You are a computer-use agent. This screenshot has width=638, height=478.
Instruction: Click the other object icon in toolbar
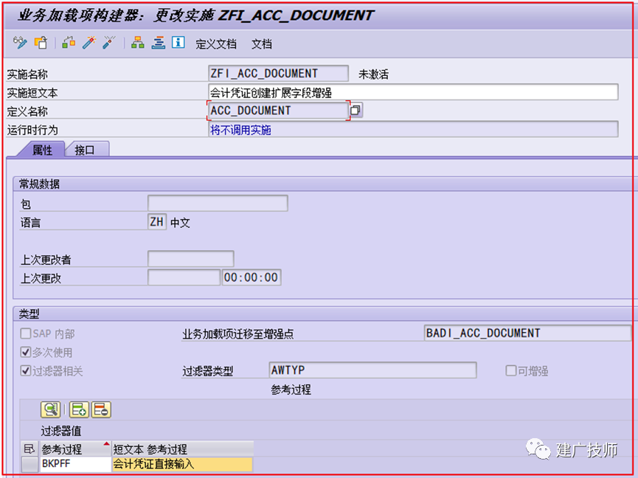click(41, 42)
